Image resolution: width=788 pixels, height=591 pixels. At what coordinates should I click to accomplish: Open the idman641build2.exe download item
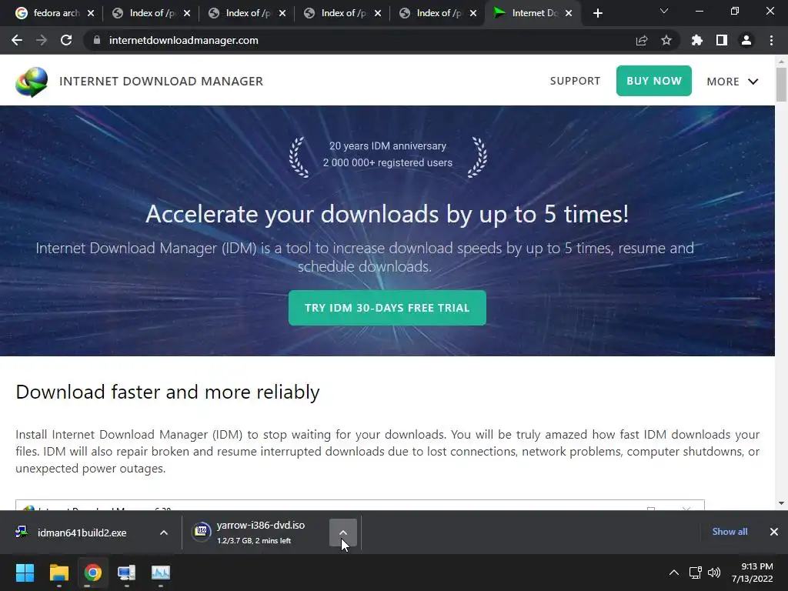(82, 533)
